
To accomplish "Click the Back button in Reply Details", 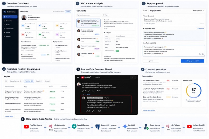I will [145, 11].
